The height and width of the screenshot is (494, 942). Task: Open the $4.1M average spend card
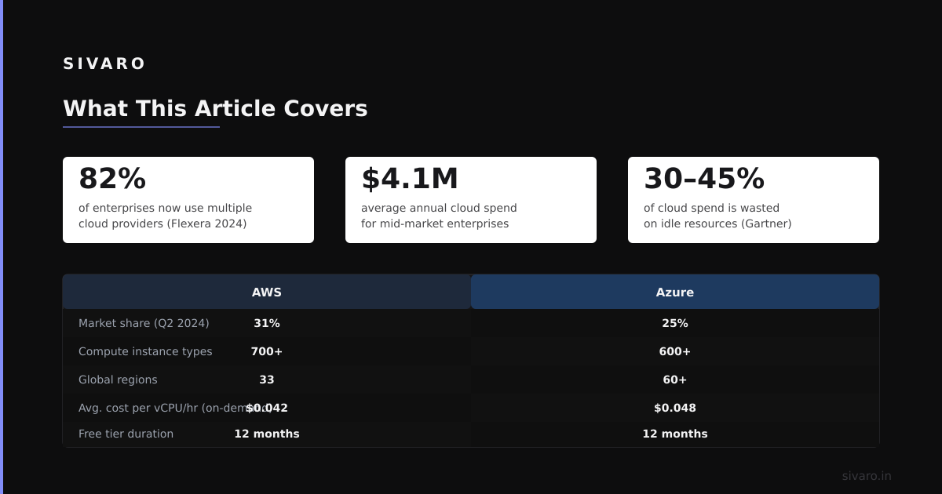pyautogui.click(x=471, y=200)
